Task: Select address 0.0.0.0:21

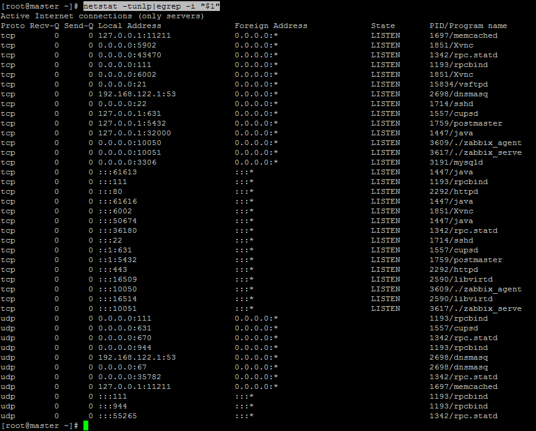Action: pyautogui.click(x=122, y=85)
